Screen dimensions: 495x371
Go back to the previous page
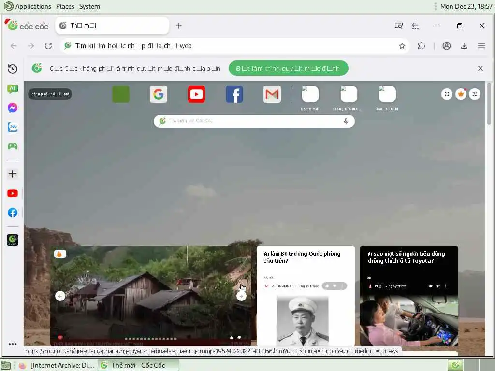14,46
